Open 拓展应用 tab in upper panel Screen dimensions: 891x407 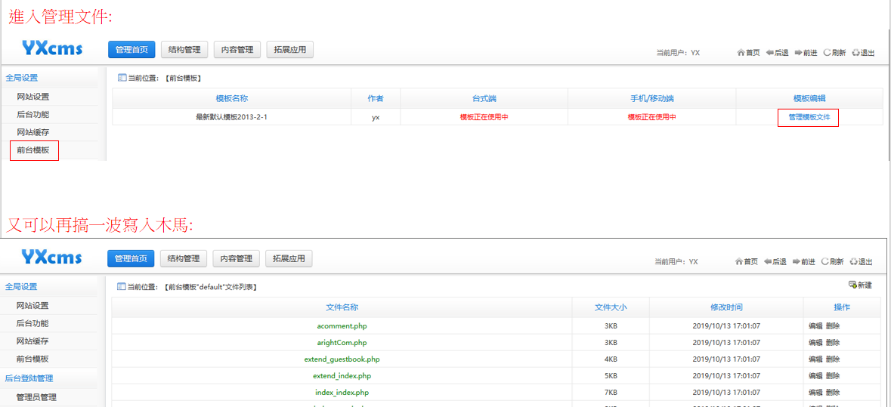[289, 49]
